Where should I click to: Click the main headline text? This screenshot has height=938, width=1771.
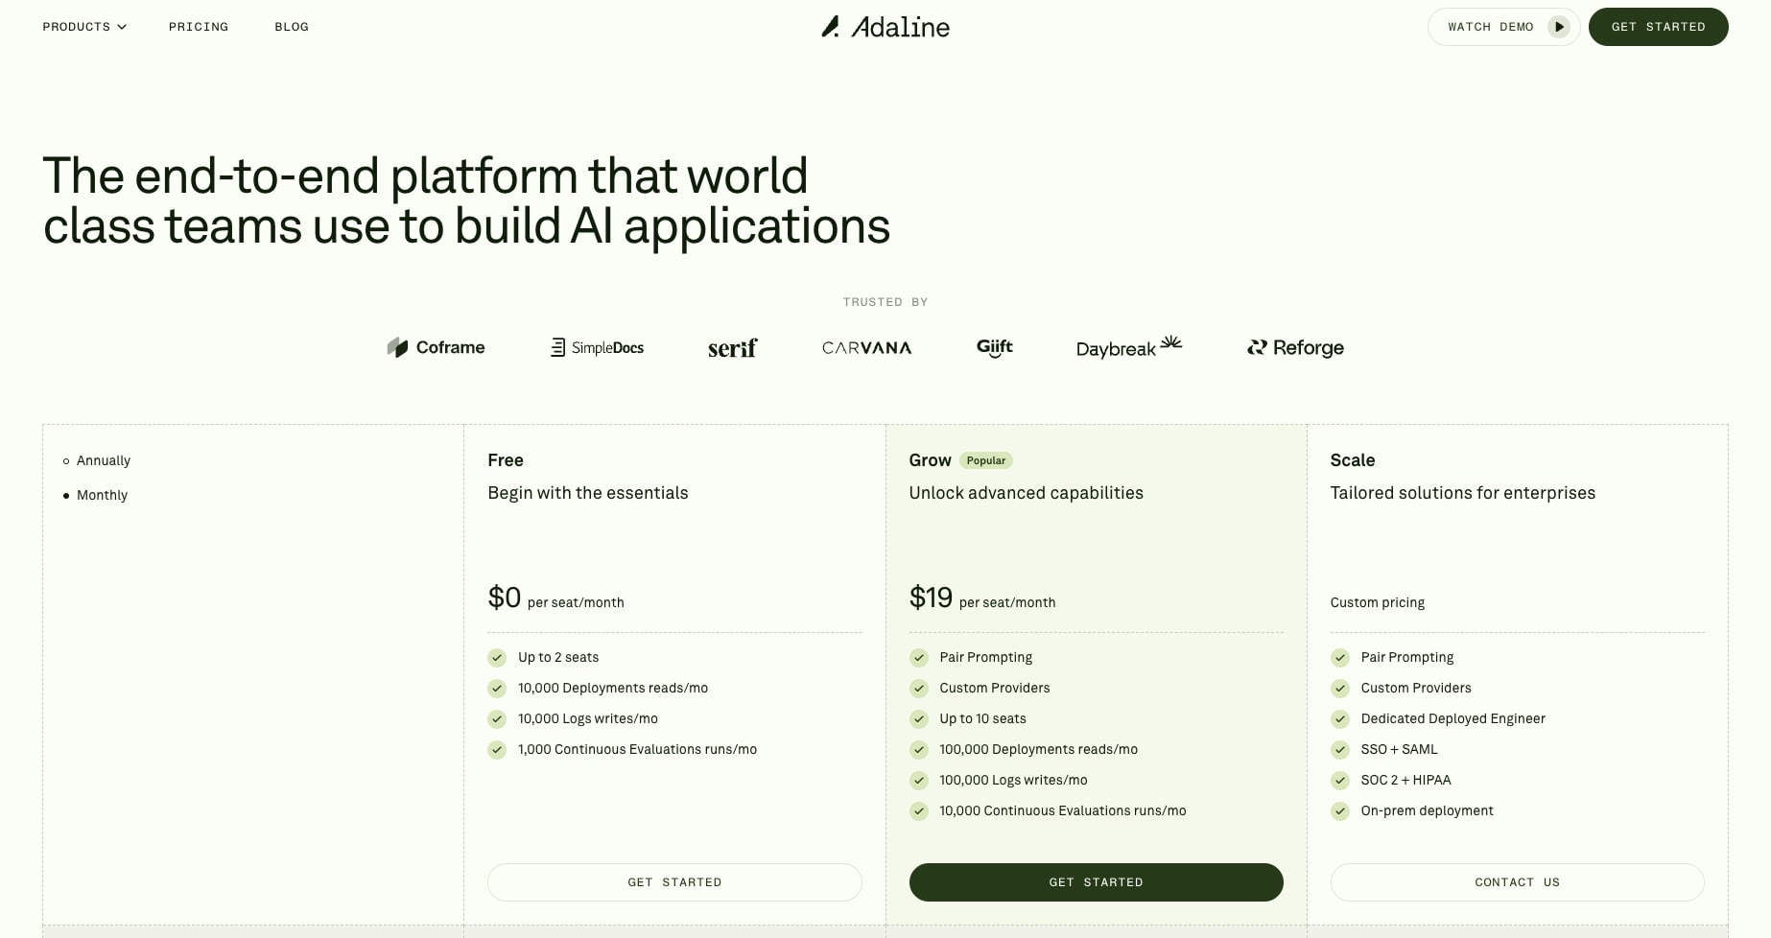click(467, 201)
